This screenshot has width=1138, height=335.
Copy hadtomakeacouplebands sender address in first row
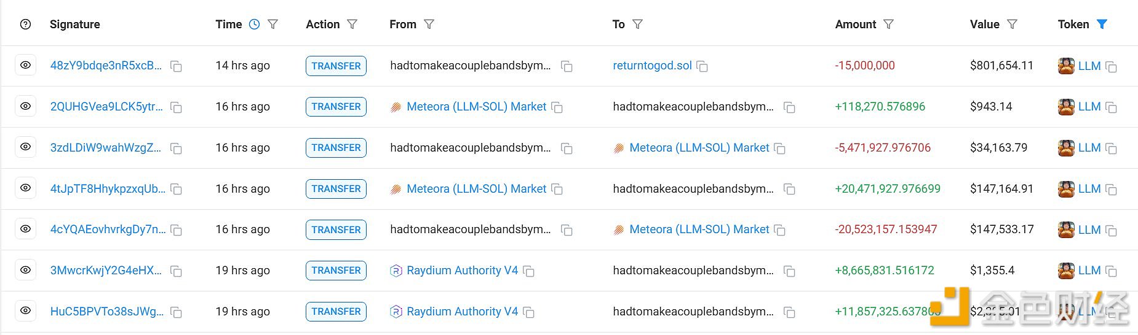coord(567,66)
